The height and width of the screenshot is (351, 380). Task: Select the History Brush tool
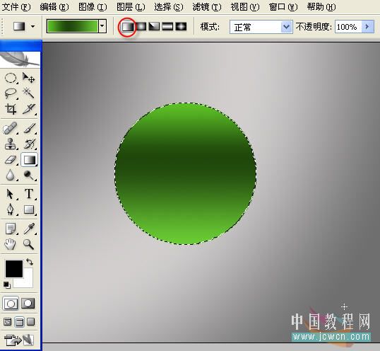click(x=30, y=144)
